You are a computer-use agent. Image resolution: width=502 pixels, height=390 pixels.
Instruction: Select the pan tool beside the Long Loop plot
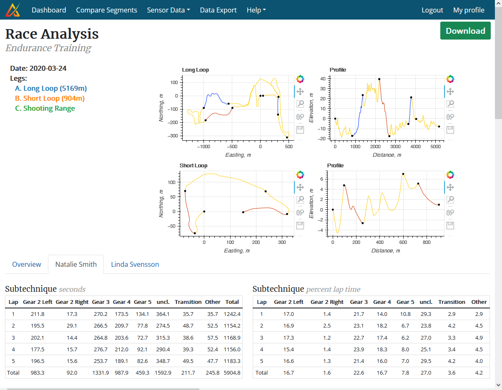click(x=300, y=91)
